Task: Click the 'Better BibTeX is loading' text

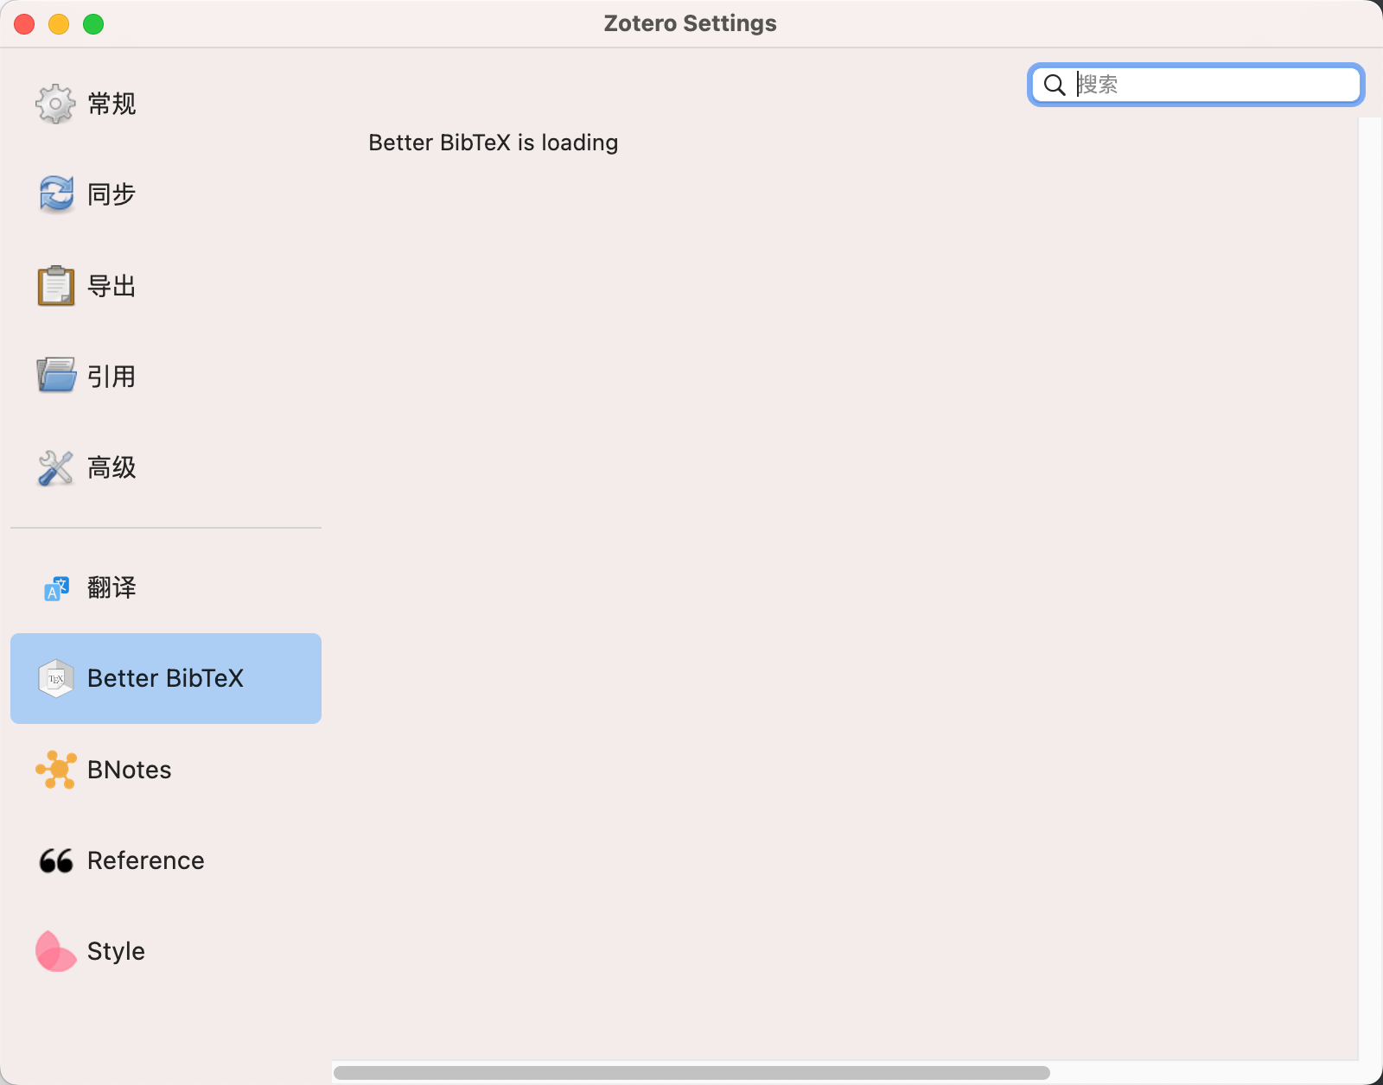Action: tap(493, 143)
